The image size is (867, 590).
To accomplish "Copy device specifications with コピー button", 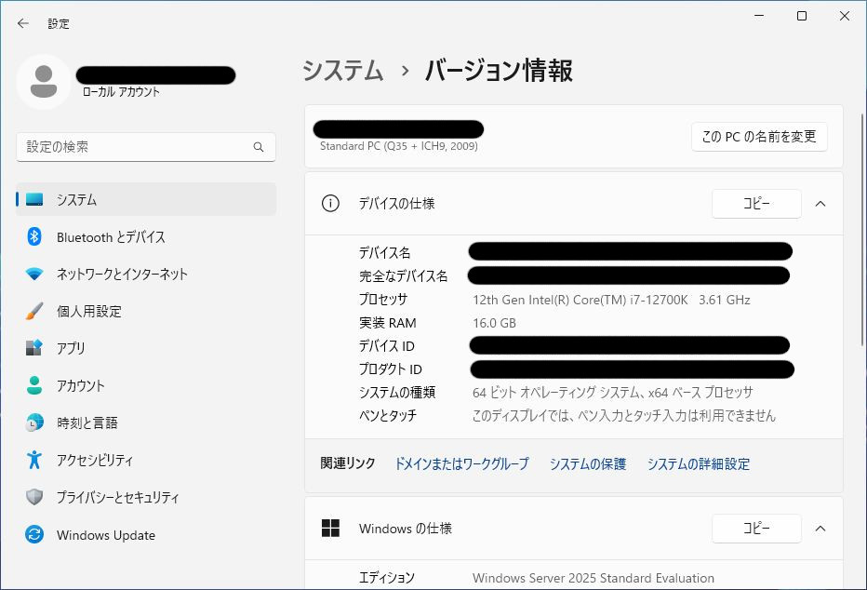I will coord(756,204).
